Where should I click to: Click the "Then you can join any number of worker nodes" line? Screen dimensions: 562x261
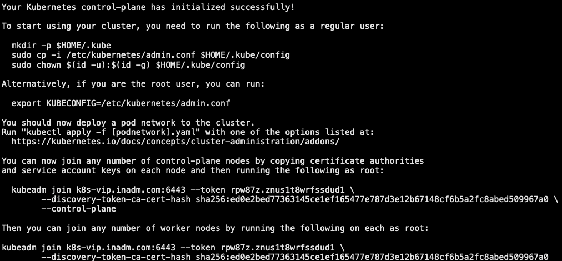[x=215, y=228]
